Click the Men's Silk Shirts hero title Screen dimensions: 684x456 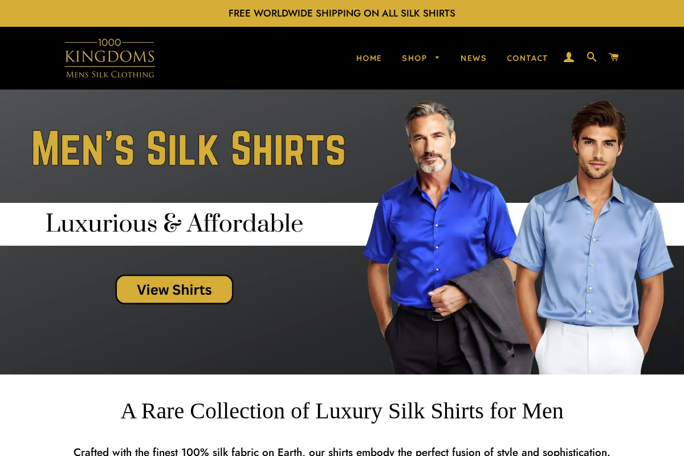pyautogui.click(x=189, y=148)
